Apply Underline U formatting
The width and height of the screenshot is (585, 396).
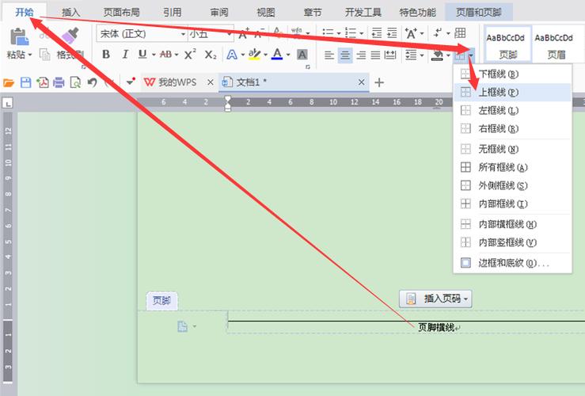coord(142,55)
